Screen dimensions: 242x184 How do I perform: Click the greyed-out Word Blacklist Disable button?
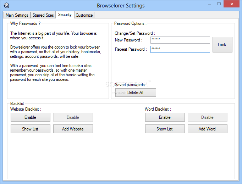[x=208, y=117]
